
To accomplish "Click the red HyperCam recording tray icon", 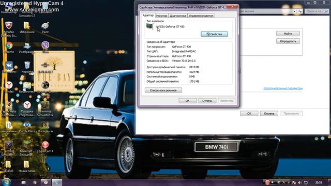I will 267,182.
